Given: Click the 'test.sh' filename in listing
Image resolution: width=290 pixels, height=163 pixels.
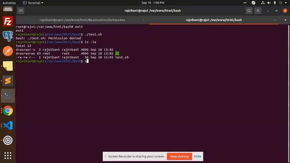Looking at the screenshot, I should click(x=122, y=58).
